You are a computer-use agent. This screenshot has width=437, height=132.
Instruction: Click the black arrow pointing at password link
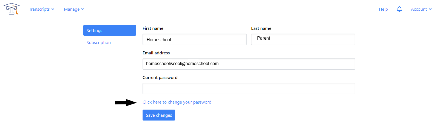coord(126,102)
